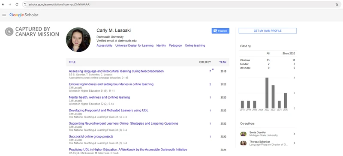Screen dimensions: 343x156
Task: Click the 2019 bar in citations chart
Action: point(248,105)
